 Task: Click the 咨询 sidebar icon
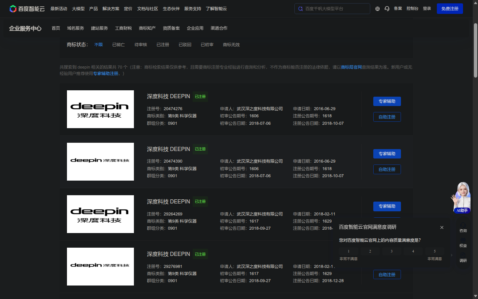(463, 227)
